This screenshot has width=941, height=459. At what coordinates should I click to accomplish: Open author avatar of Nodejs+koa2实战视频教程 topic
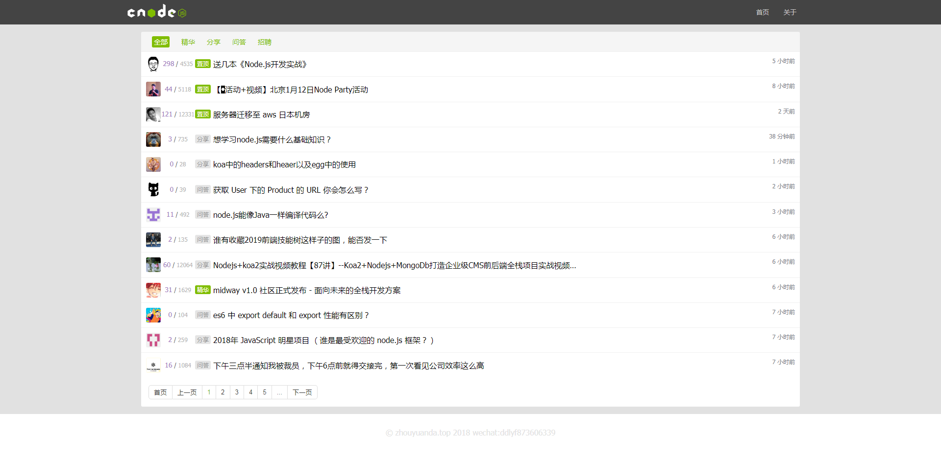[153, 265]
